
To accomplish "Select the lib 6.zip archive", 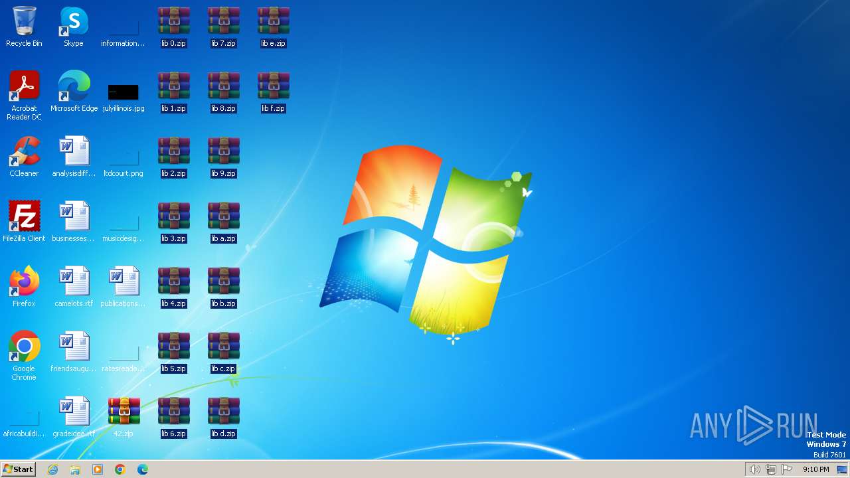I will pyautogui.click(x=173, y=417).
